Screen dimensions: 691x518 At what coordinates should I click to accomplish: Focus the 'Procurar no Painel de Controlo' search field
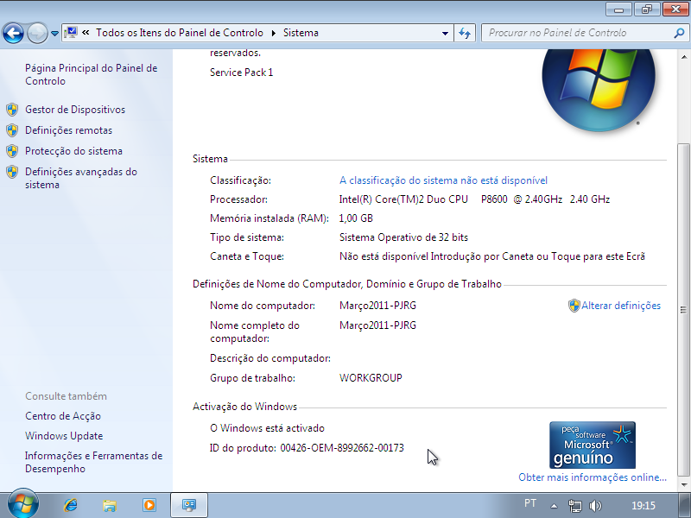click(x=586, y=33)
